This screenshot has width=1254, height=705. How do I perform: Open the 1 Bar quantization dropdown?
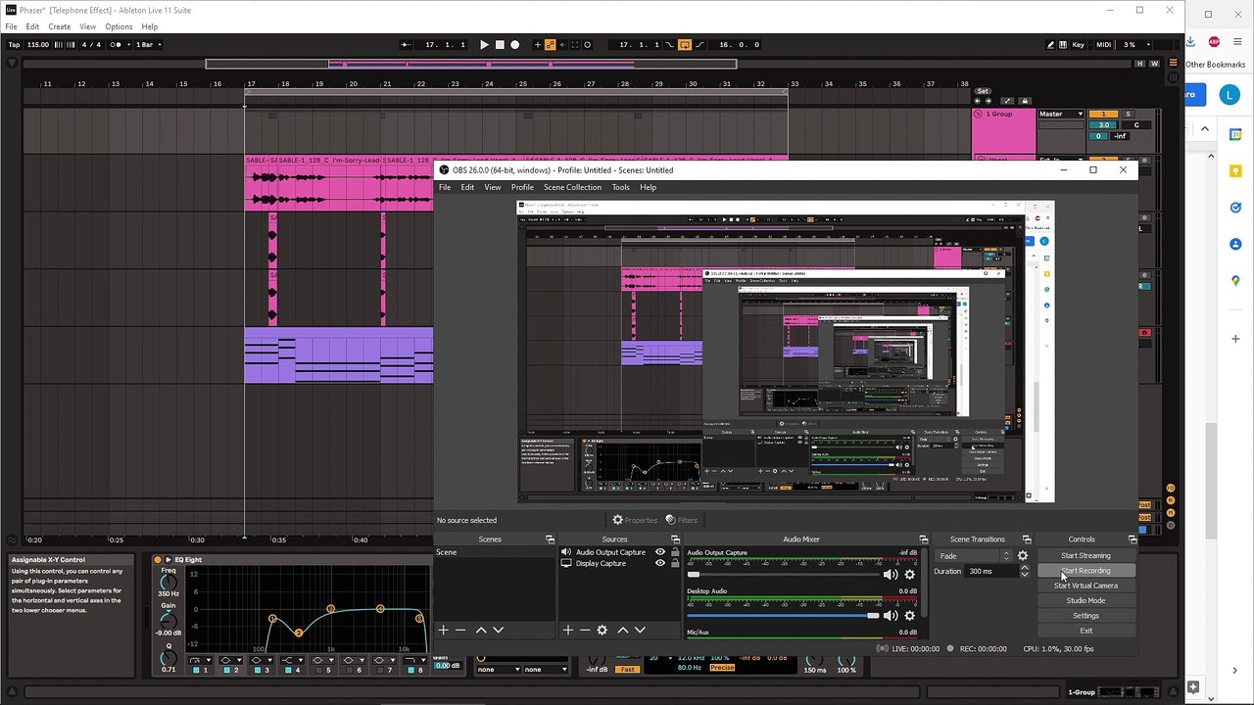(x=147, y=45)
